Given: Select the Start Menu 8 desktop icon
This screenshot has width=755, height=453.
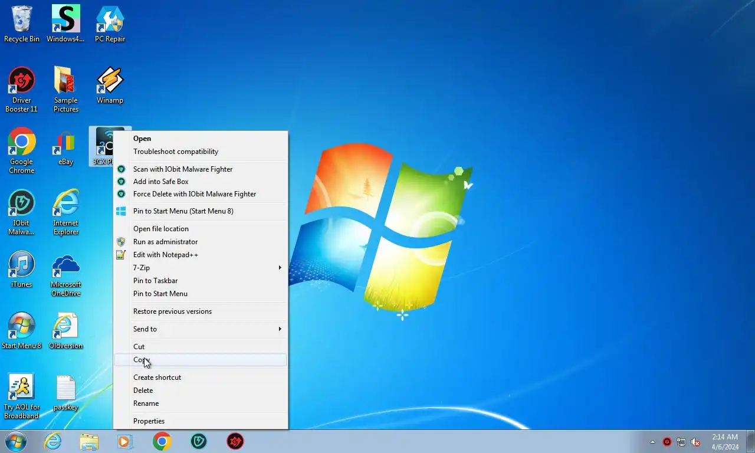Looking at the screenshot, I should (22, 331).
